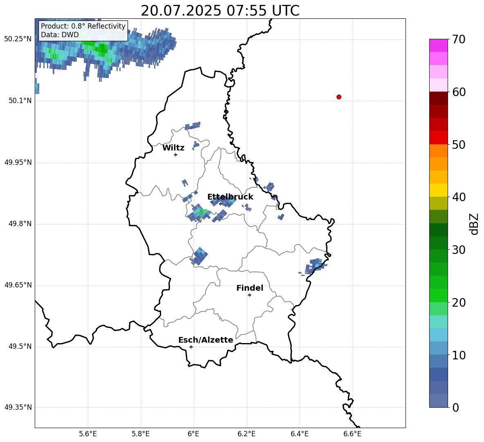Click the plus marker under Wiltz
This screenshot has width=484, height=442.
click(x=176, y=155)
